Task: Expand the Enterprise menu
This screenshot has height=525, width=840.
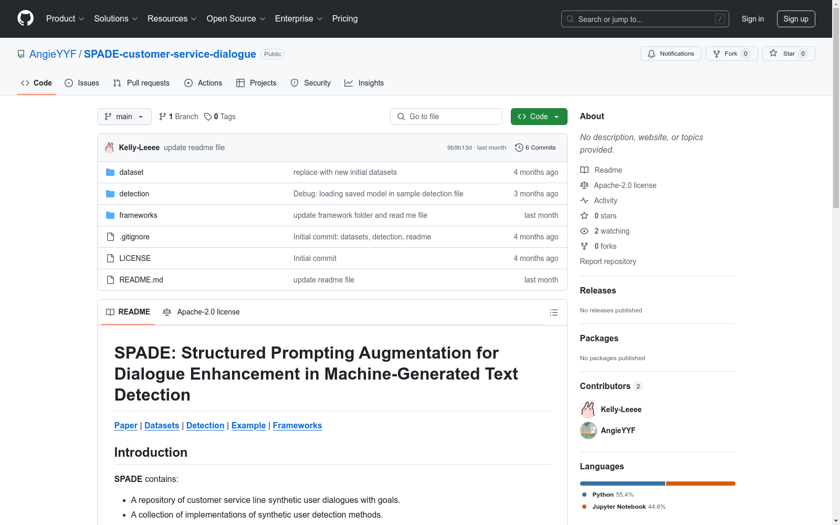Action: click(x=299, y=19)
